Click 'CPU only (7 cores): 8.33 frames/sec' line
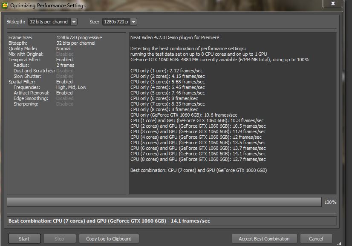Image resolution: width=352 pixels, height=246 pixels. 167,104
